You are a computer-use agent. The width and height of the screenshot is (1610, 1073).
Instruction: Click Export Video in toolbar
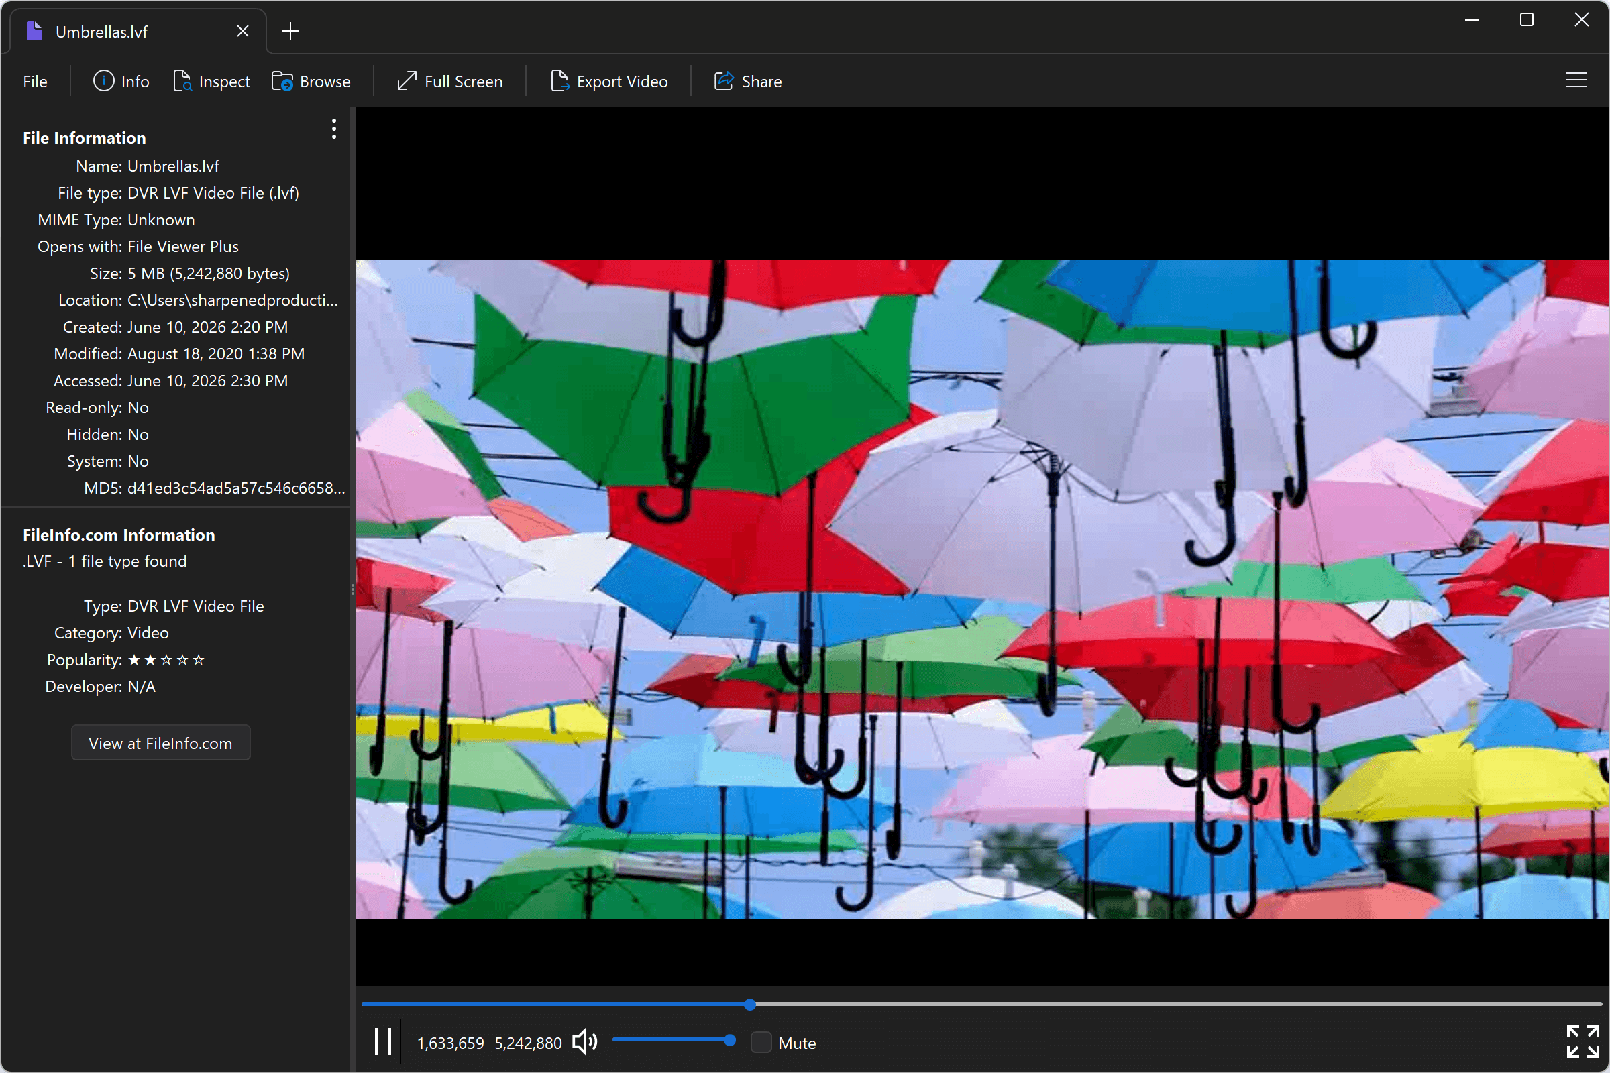608,81
